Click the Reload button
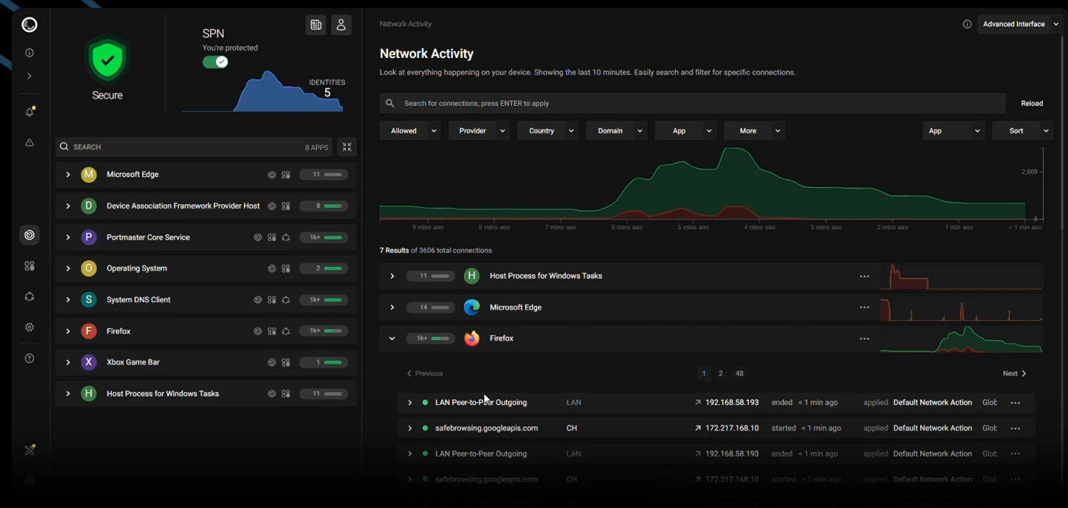1068x508 pixels. [x=1032, y=103]
